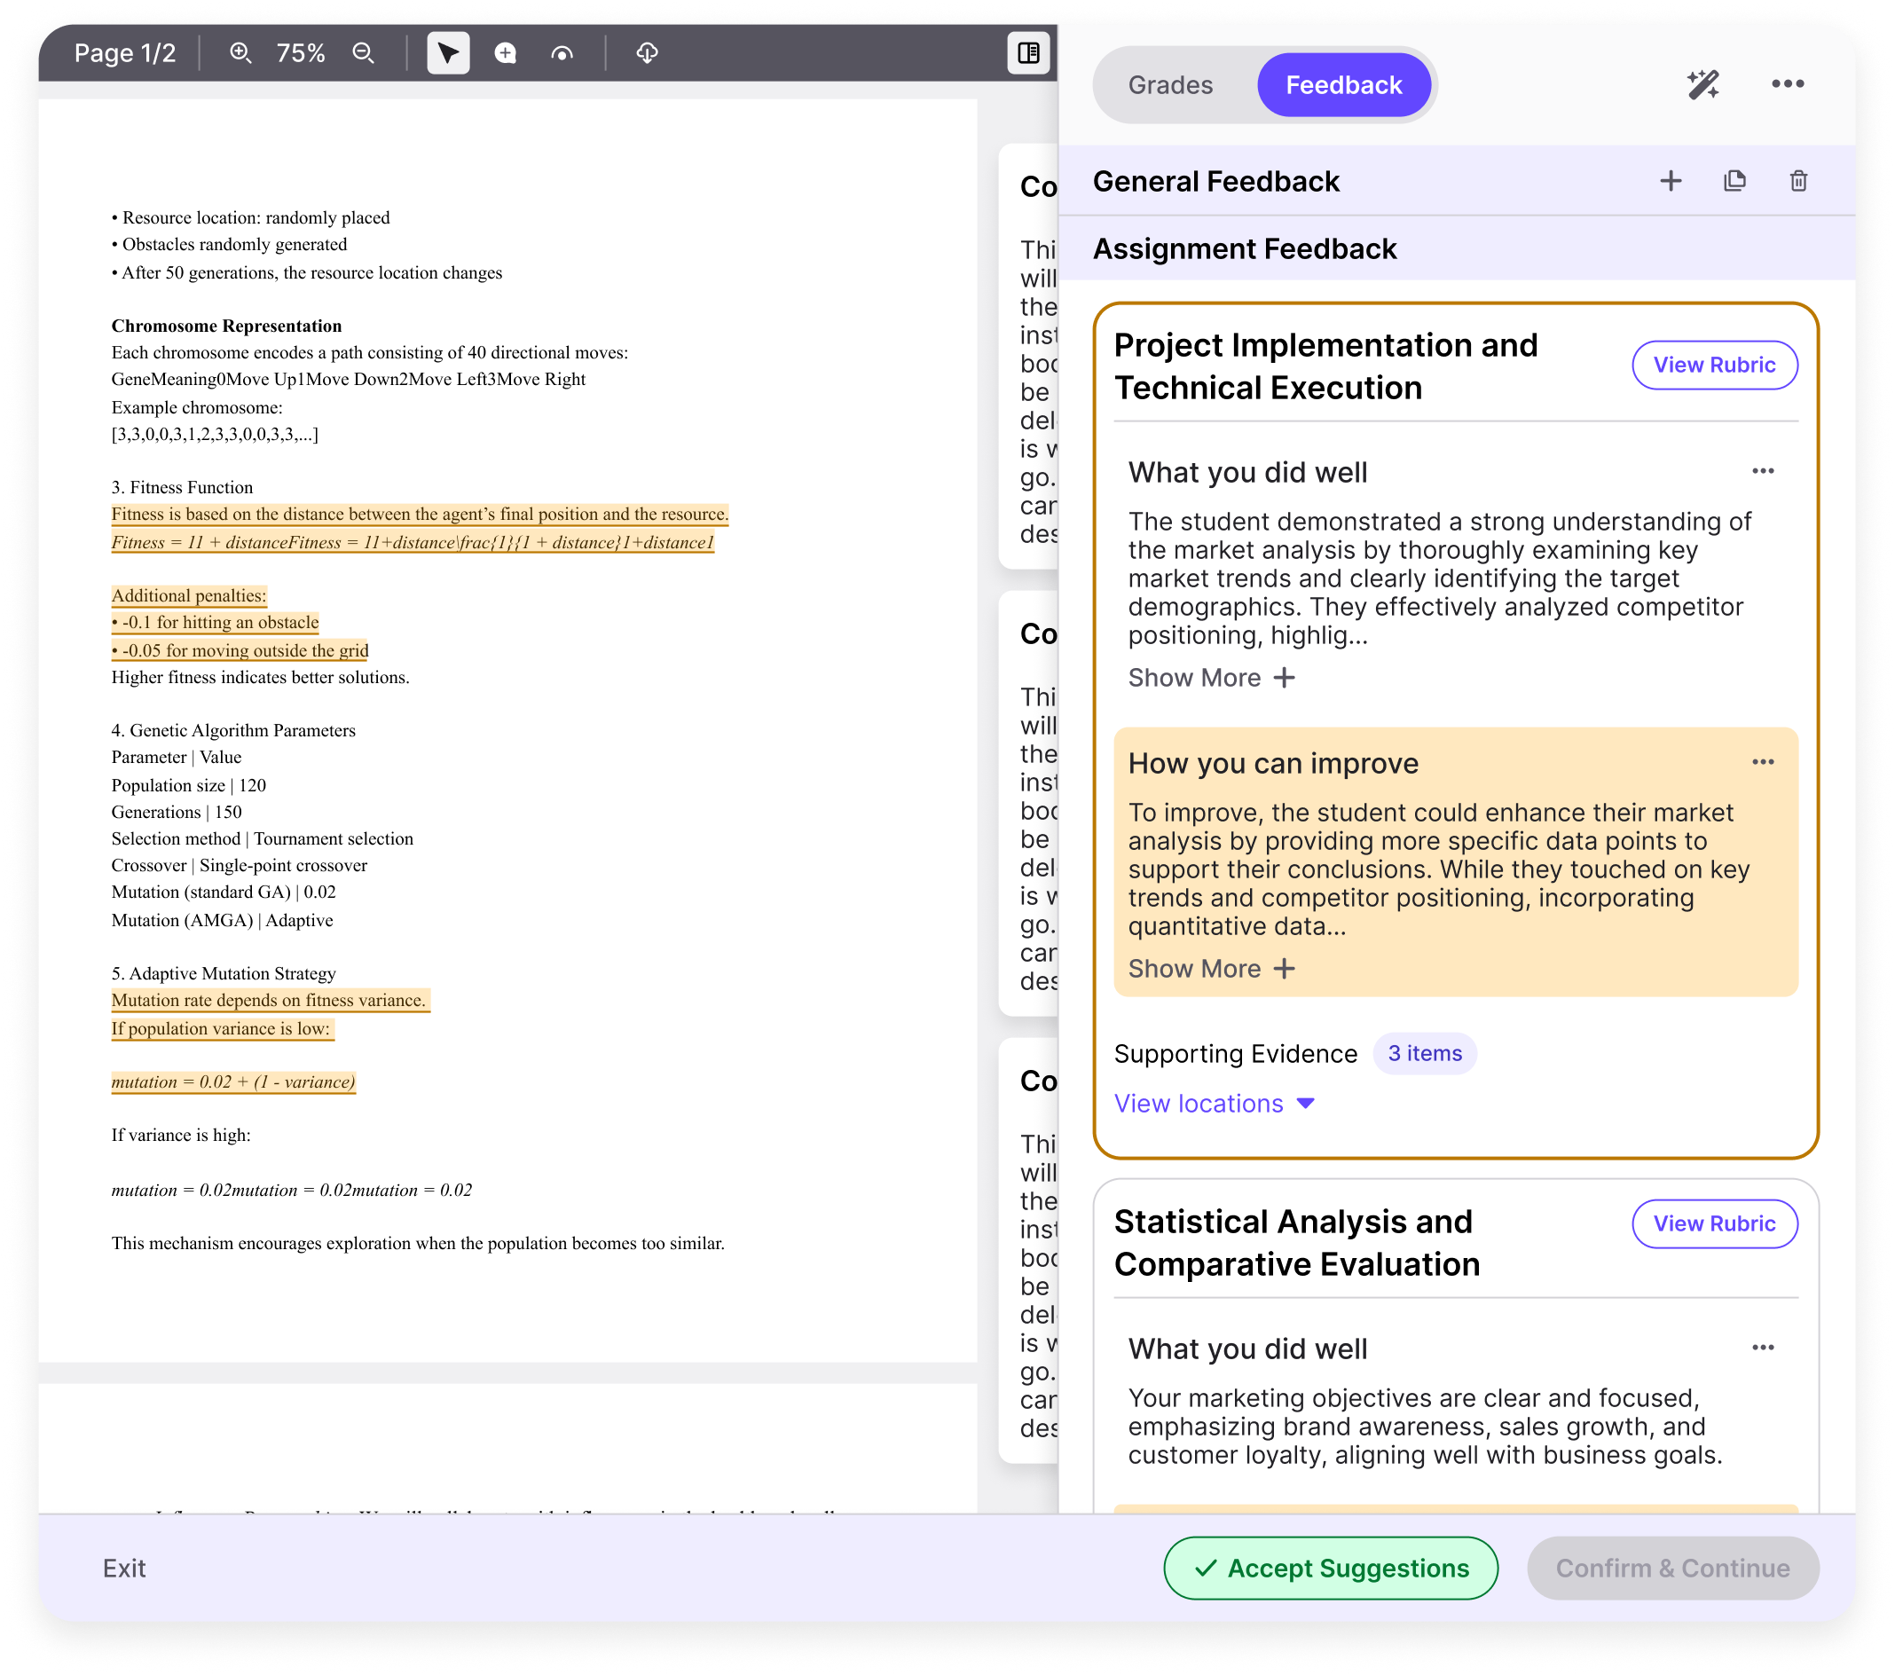The image size is (1895, 1675).
Task: View Rubric for Project Implementation and Technical Execution
Action: pyautogui.click(x=1714, y=366)
